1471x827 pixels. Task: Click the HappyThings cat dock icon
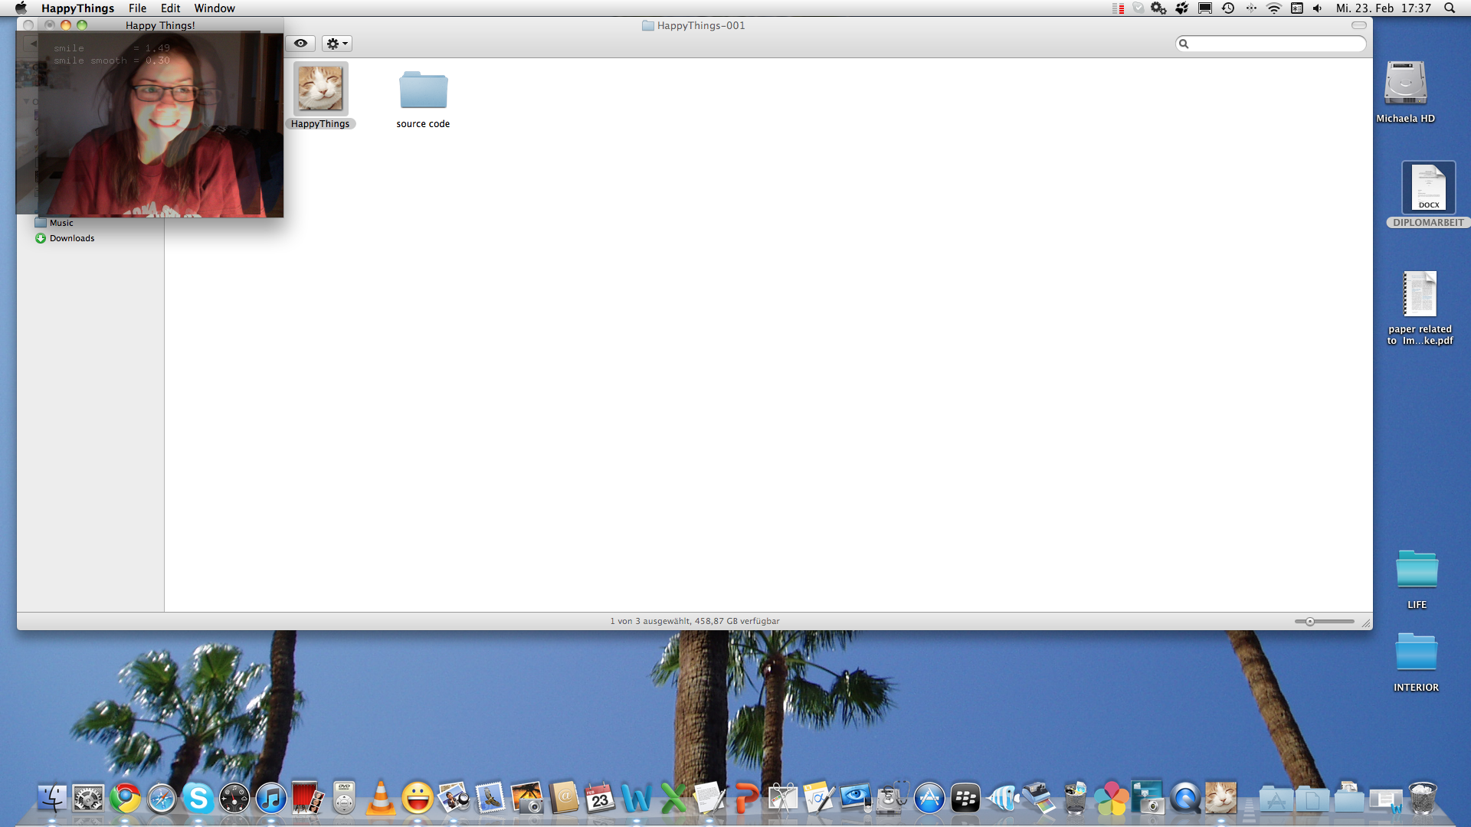point(1220,799)
